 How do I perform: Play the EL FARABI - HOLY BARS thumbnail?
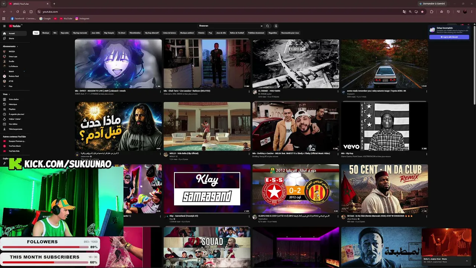[296, 64]
